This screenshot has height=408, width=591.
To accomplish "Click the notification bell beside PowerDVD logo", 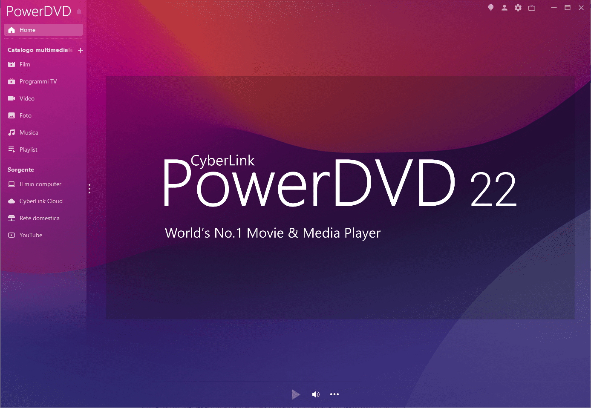I will [x=79, y=11].
